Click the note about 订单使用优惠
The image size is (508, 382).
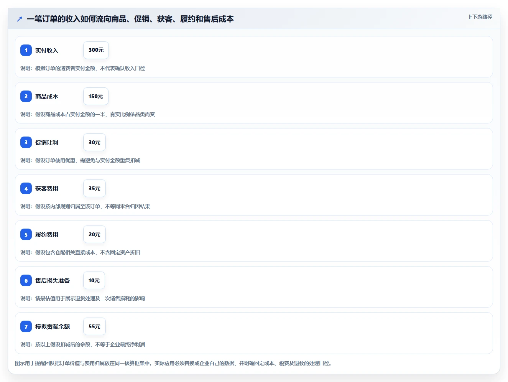tap(80, 160)
